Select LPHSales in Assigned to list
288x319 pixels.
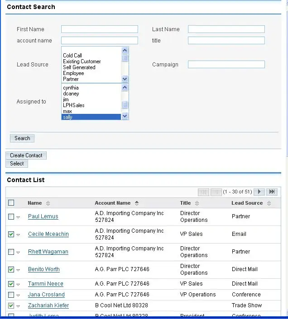point(91,105)
